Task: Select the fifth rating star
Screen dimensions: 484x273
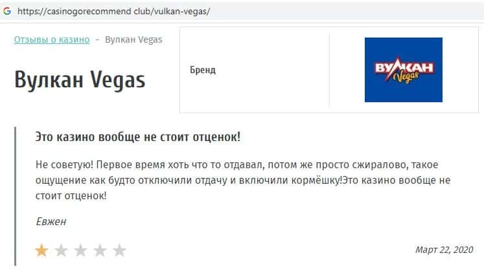Action: [119, 250]
